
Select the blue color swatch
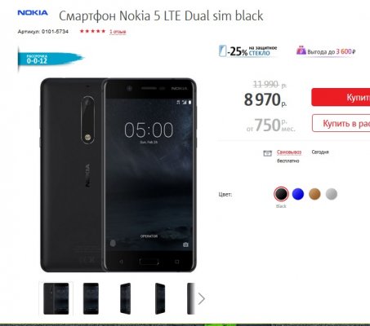[298, 194]
